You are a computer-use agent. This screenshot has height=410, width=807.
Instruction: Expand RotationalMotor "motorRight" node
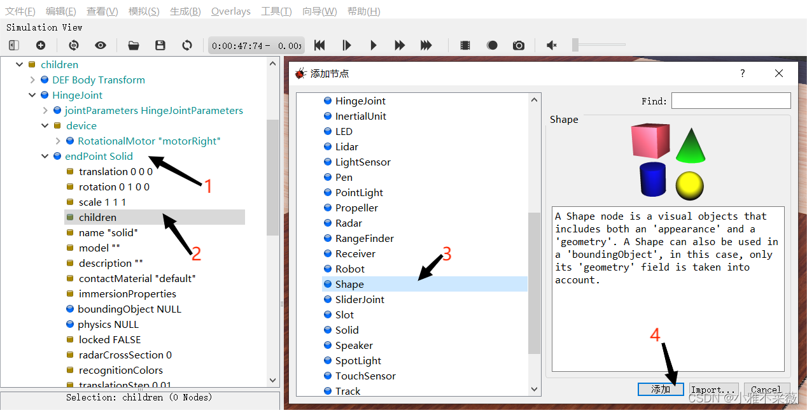[x=58, y=141]
